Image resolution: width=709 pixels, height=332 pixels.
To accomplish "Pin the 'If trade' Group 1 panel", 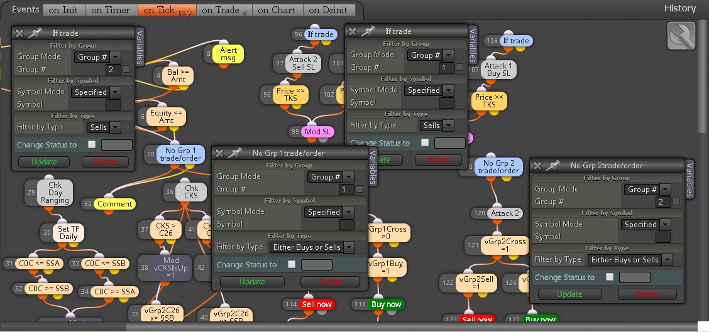I will [x=368, y=31].
